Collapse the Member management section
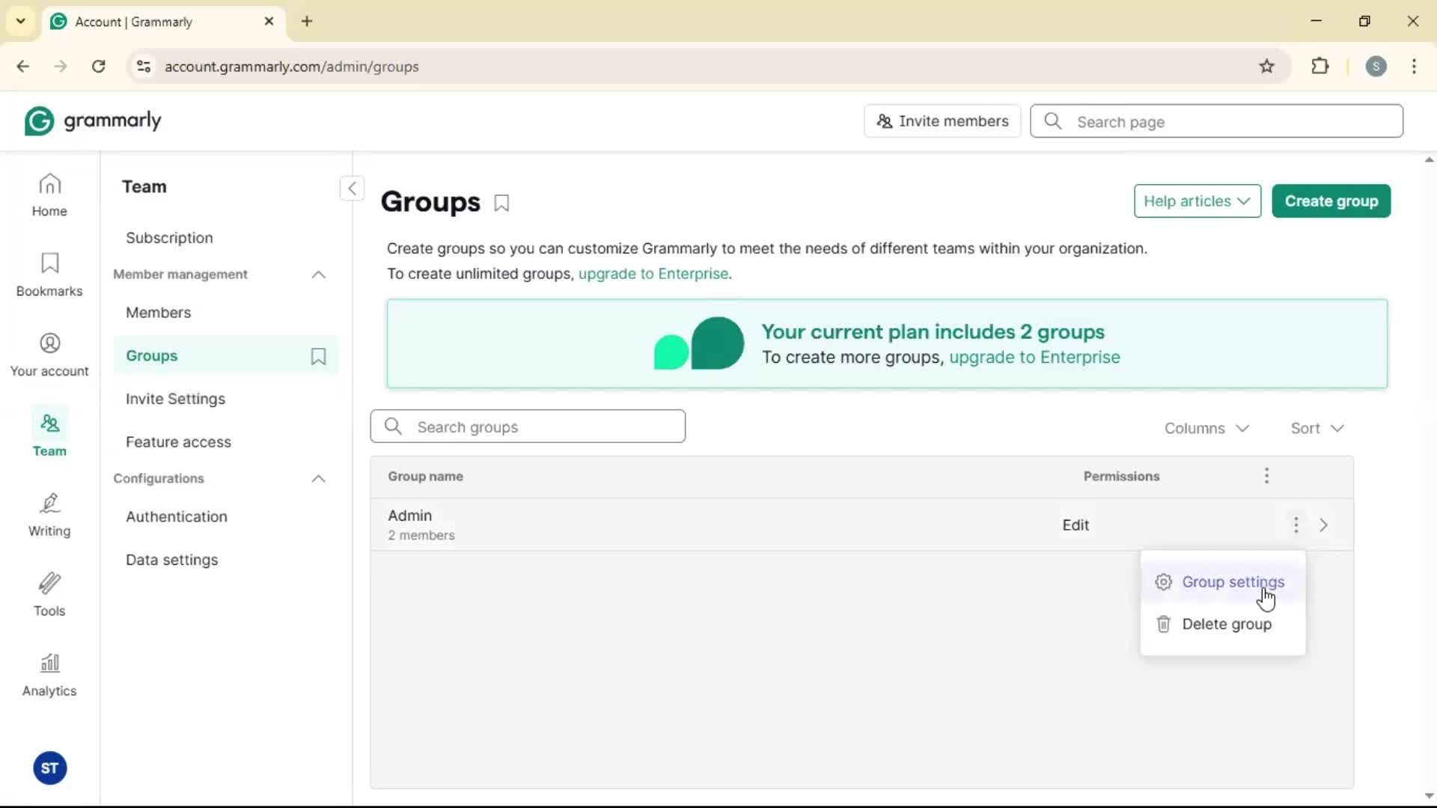1437x808 pixels. click(318, 275)
